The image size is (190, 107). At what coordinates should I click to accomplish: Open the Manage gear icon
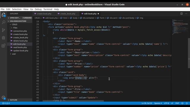4,97
